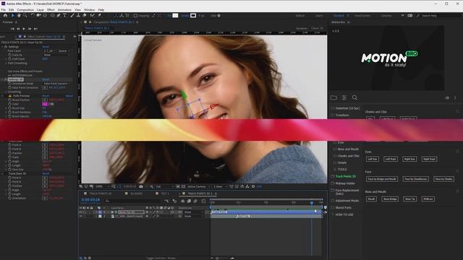
Task: Select the Hand tool
Action: pyautogui.click(x=19, y=15)
